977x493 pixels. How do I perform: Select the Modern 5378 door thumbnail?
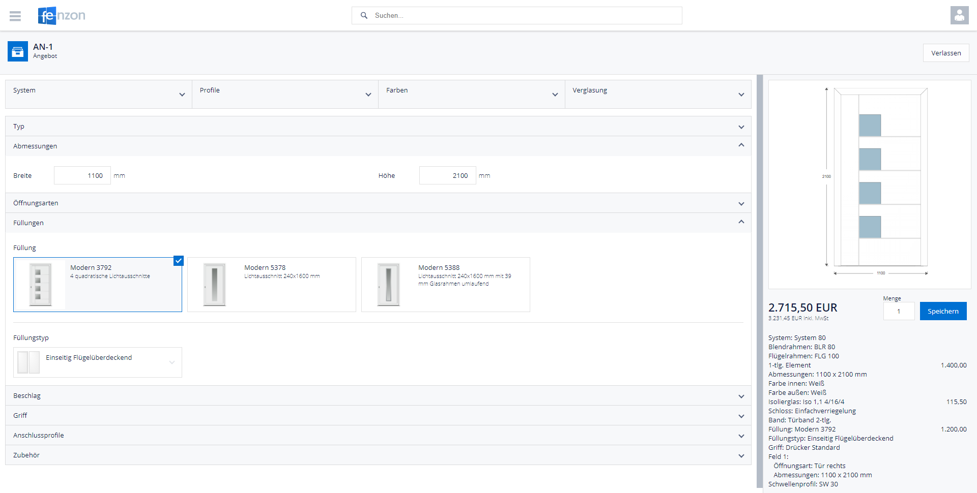(214, 285)
